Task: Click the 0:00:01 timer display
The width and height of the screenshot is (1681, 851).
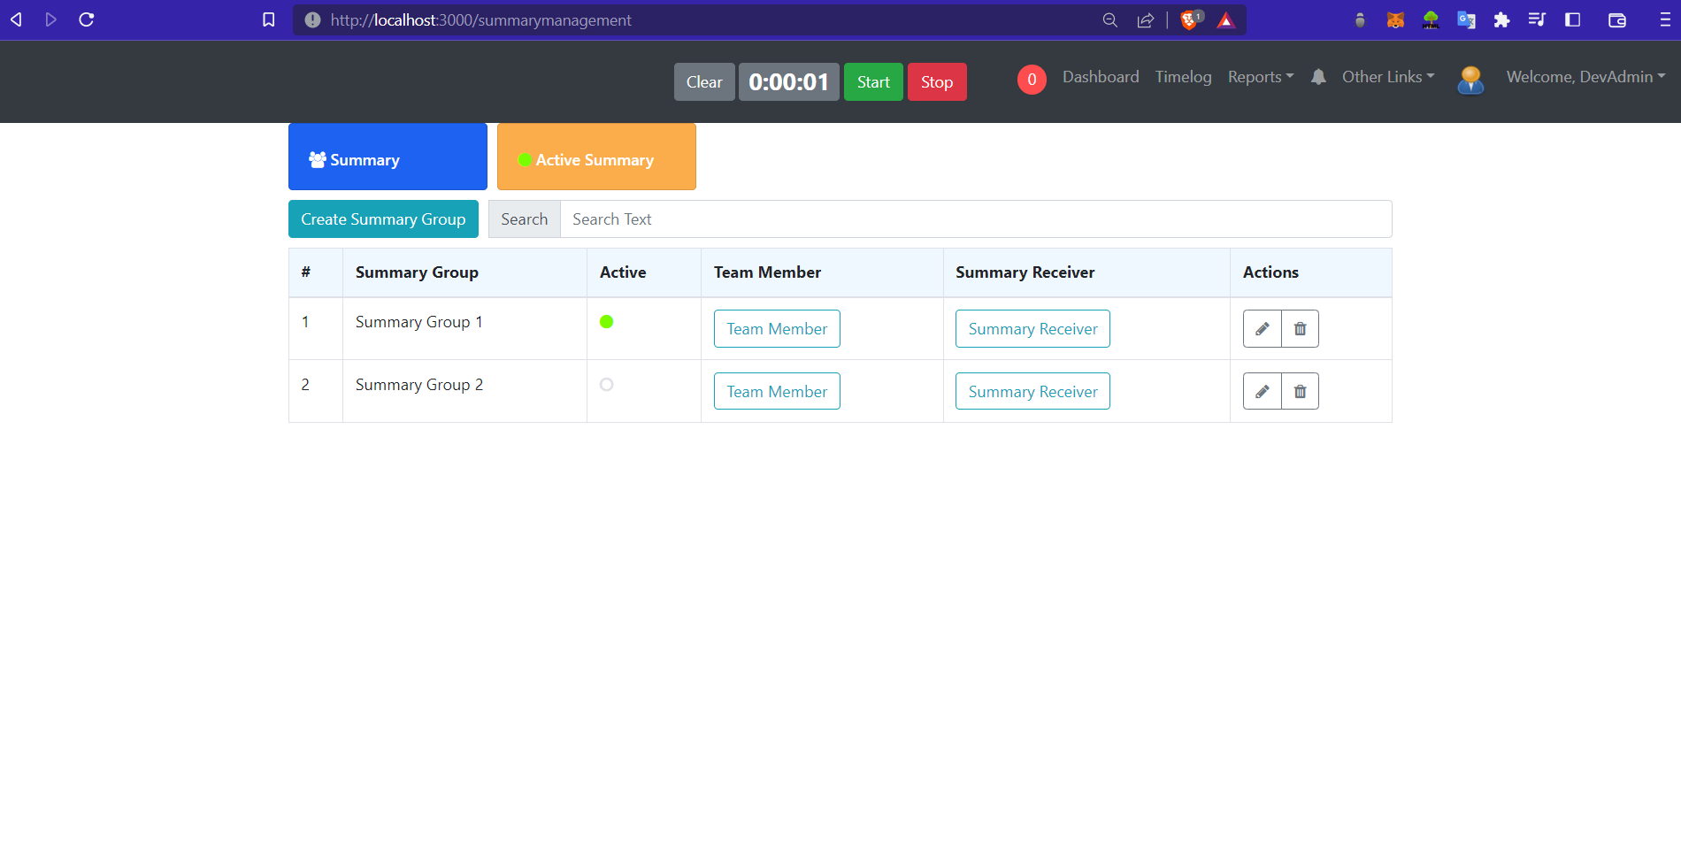Action: [788, 82]
